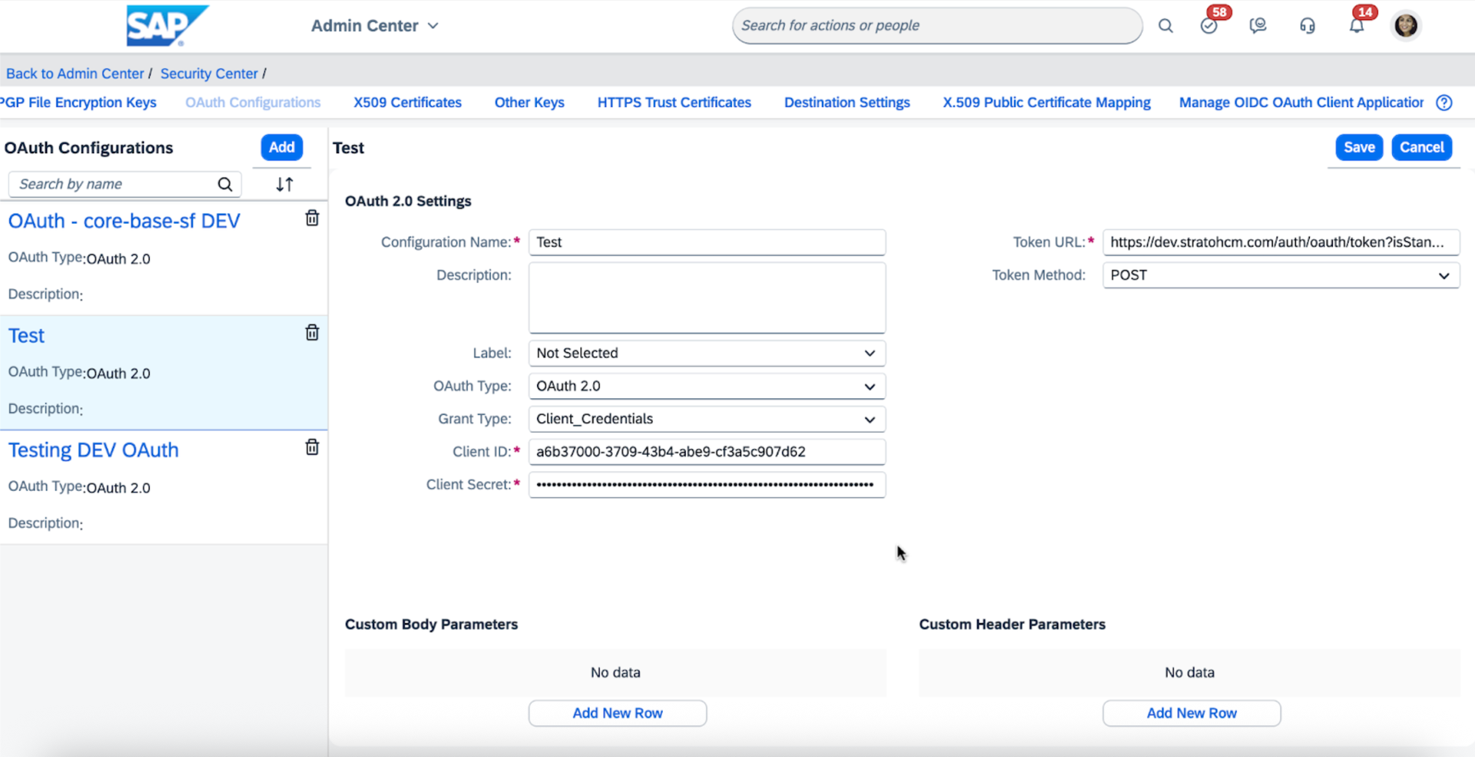The height and width of the screenshot is (757, 1475).
Task: Switch to X509 Certificates tab
Action: pos(407,103)
